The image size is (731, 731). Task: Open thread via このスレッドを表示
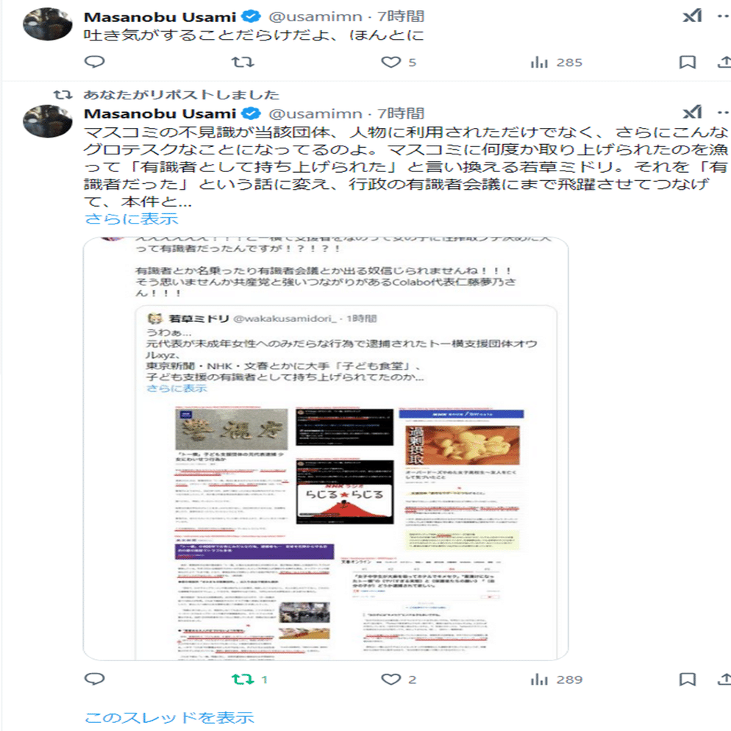[x=169, y=718]
